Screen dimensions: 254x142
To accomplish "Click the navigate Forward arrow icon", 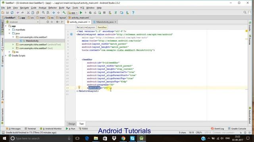I will 58,13.
